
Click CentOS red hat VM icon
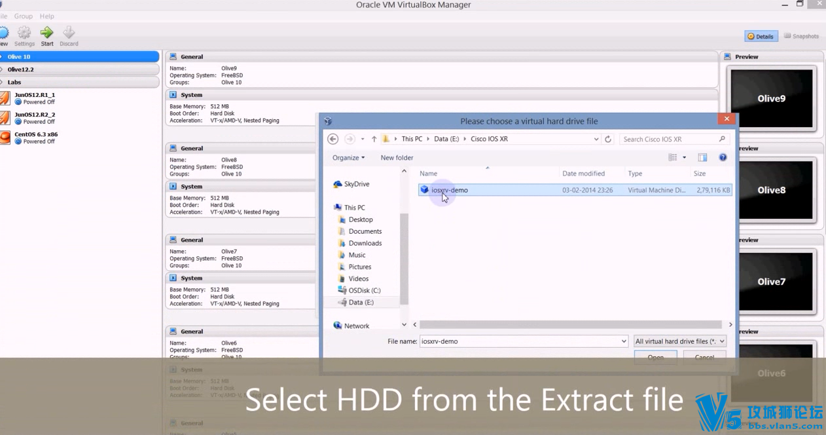(x=5, y=138)
